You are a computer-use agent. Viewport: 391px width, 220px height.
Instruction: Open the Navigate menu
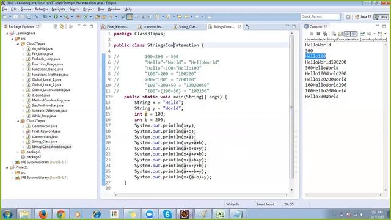[x=59, y=9]
